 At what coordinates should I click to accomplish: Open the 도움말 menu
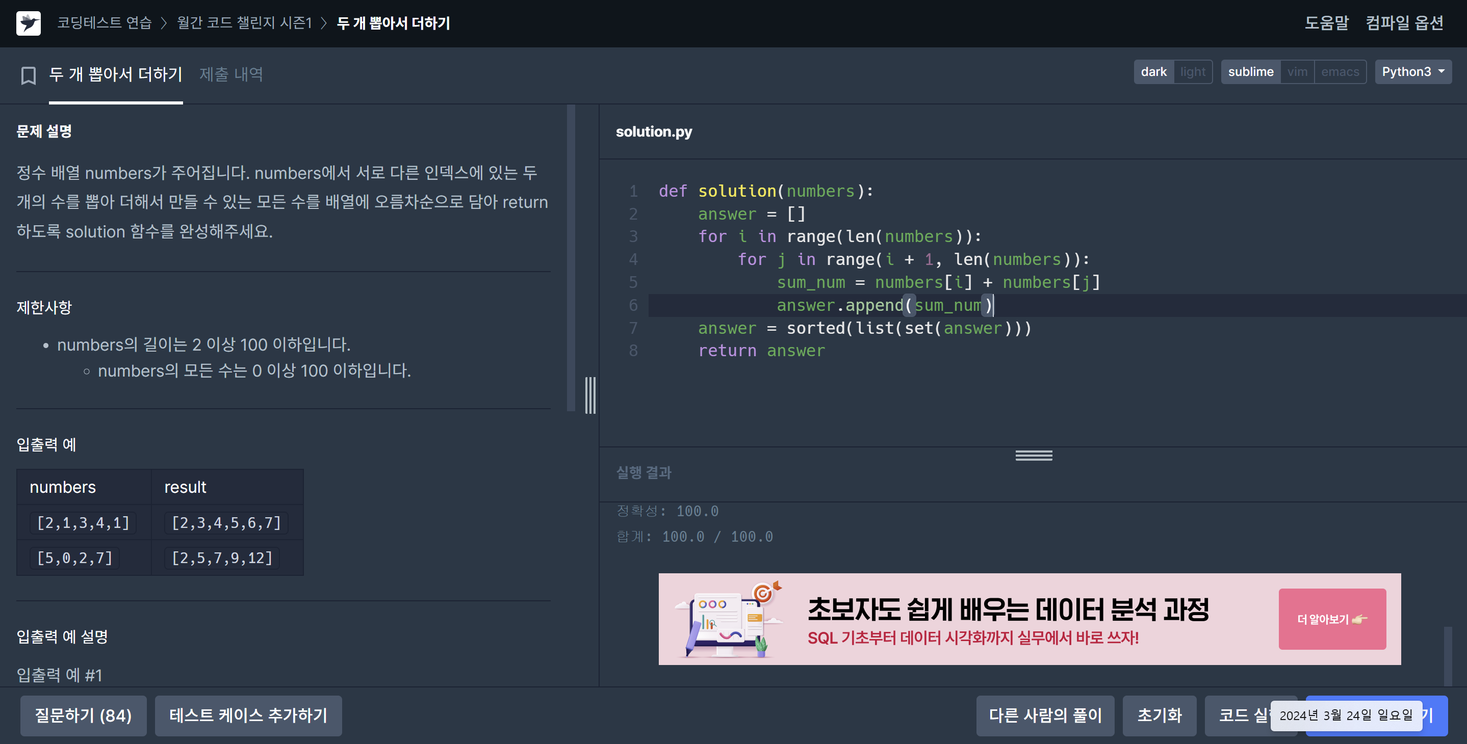tap(1327, 23)
